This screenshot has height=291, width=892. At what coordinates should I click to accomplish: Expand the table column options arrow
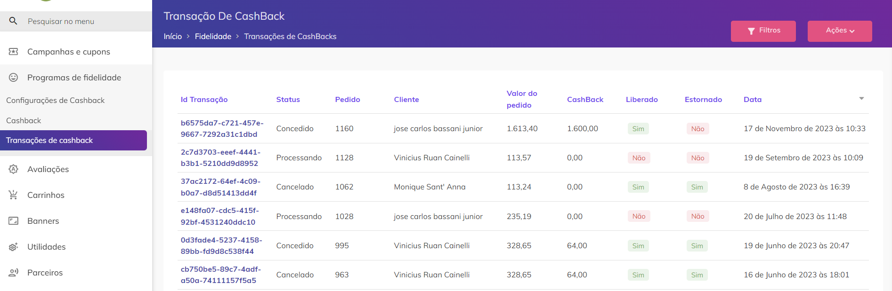click(861, 99)
